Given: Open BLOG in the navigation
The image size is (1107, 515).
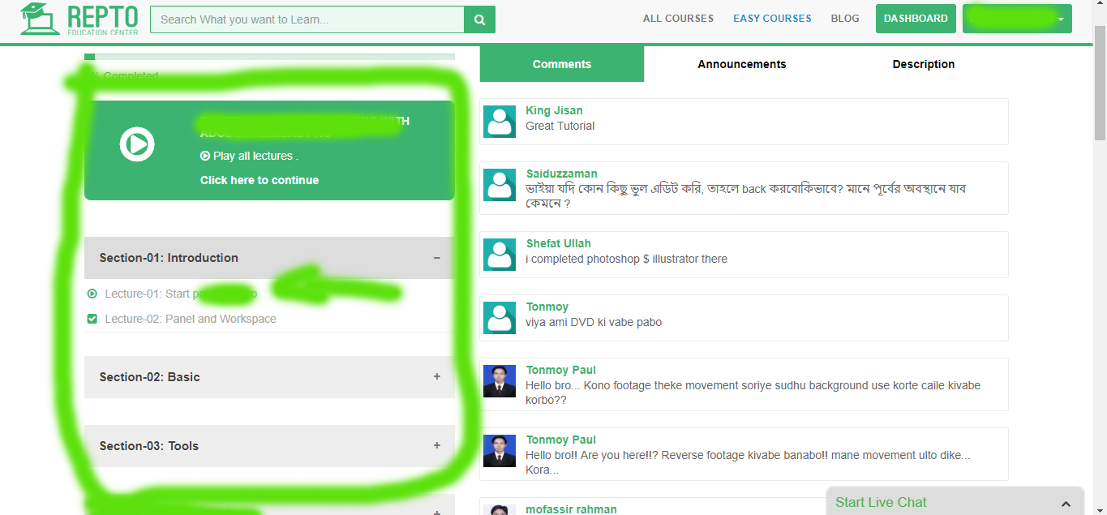Looking at the screenshot, I should pyautogui.click(x=845, y=18).
